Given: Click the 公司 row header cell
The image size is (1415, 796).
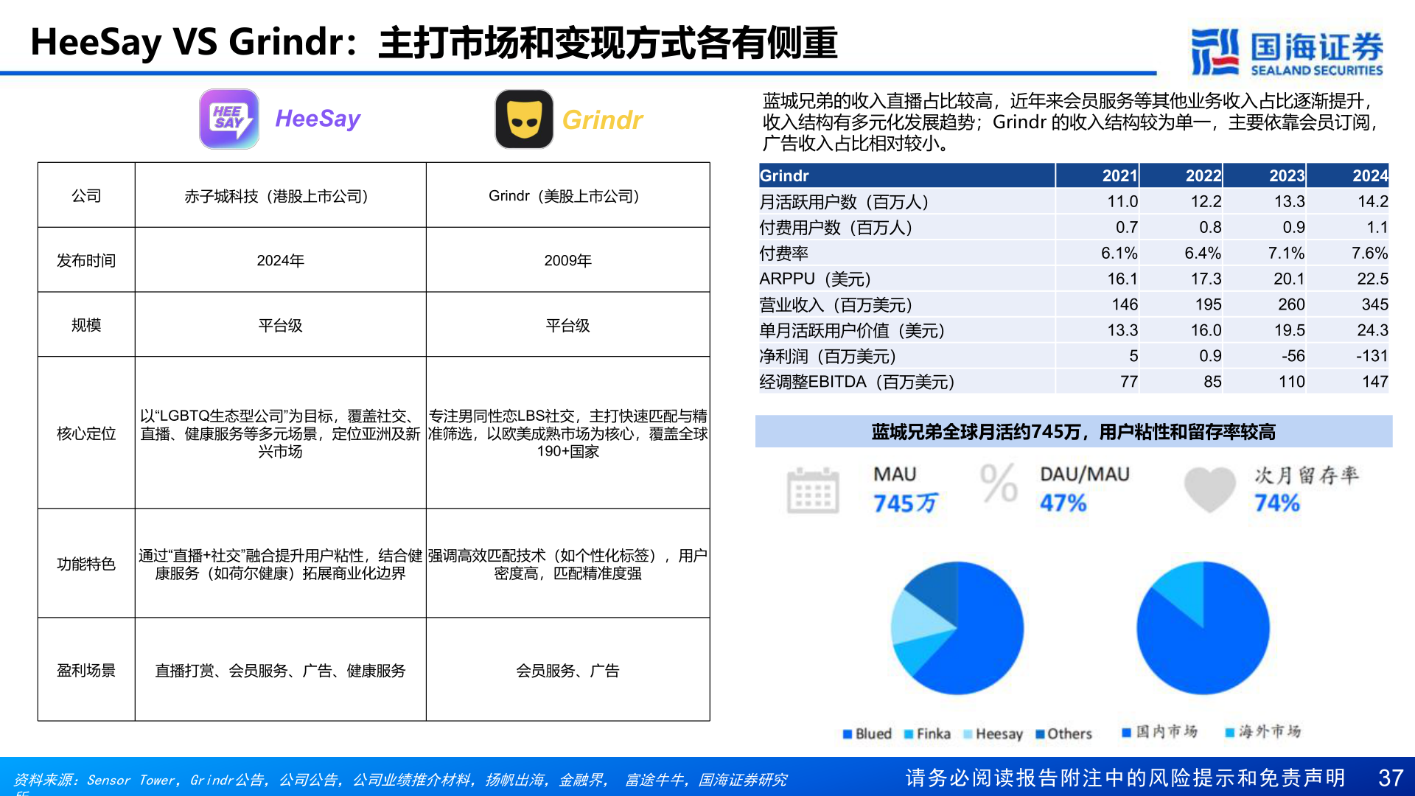Looking at the screenshot, I should coord(86,195).
